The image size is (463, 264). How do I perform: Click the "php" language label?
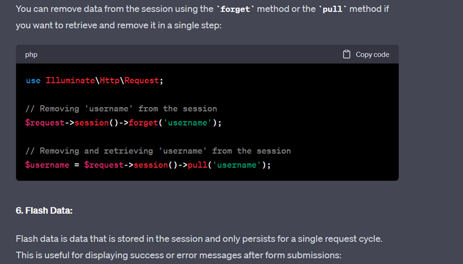(31, 54)
